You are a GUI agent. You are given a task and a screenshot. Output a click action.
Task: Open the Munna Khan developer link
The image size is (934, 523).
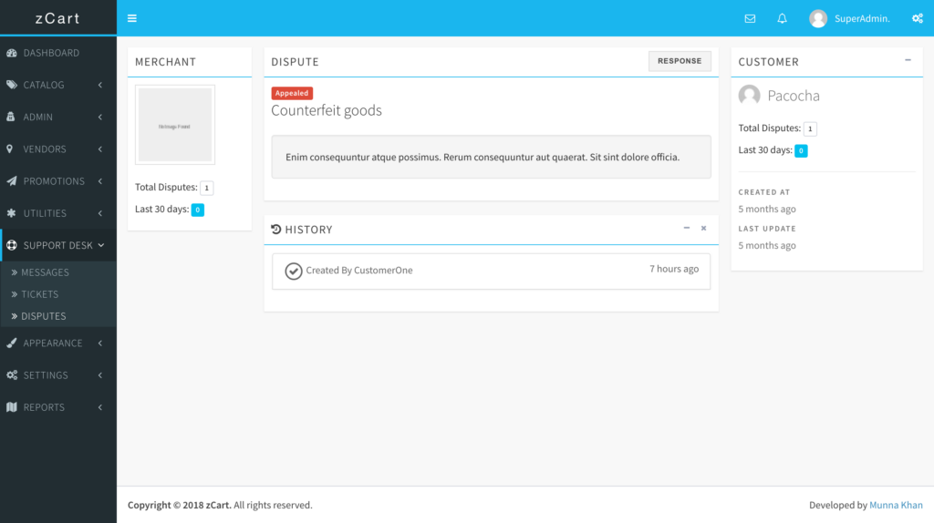896,505
